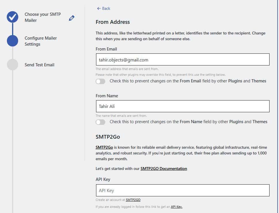This screenshot has width=279, height=213.
Task: Open the SMTP2Go link in the description paragraph
Action: click(x=104, y=147)
